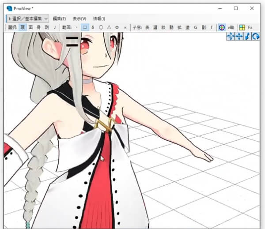Click the v軸 button
Viewport: 265px width, 229px height.
pos(231,27)
